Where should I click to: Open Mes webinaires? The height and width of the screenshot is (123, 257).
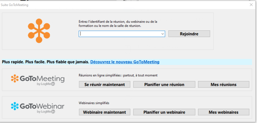[224, 112]
